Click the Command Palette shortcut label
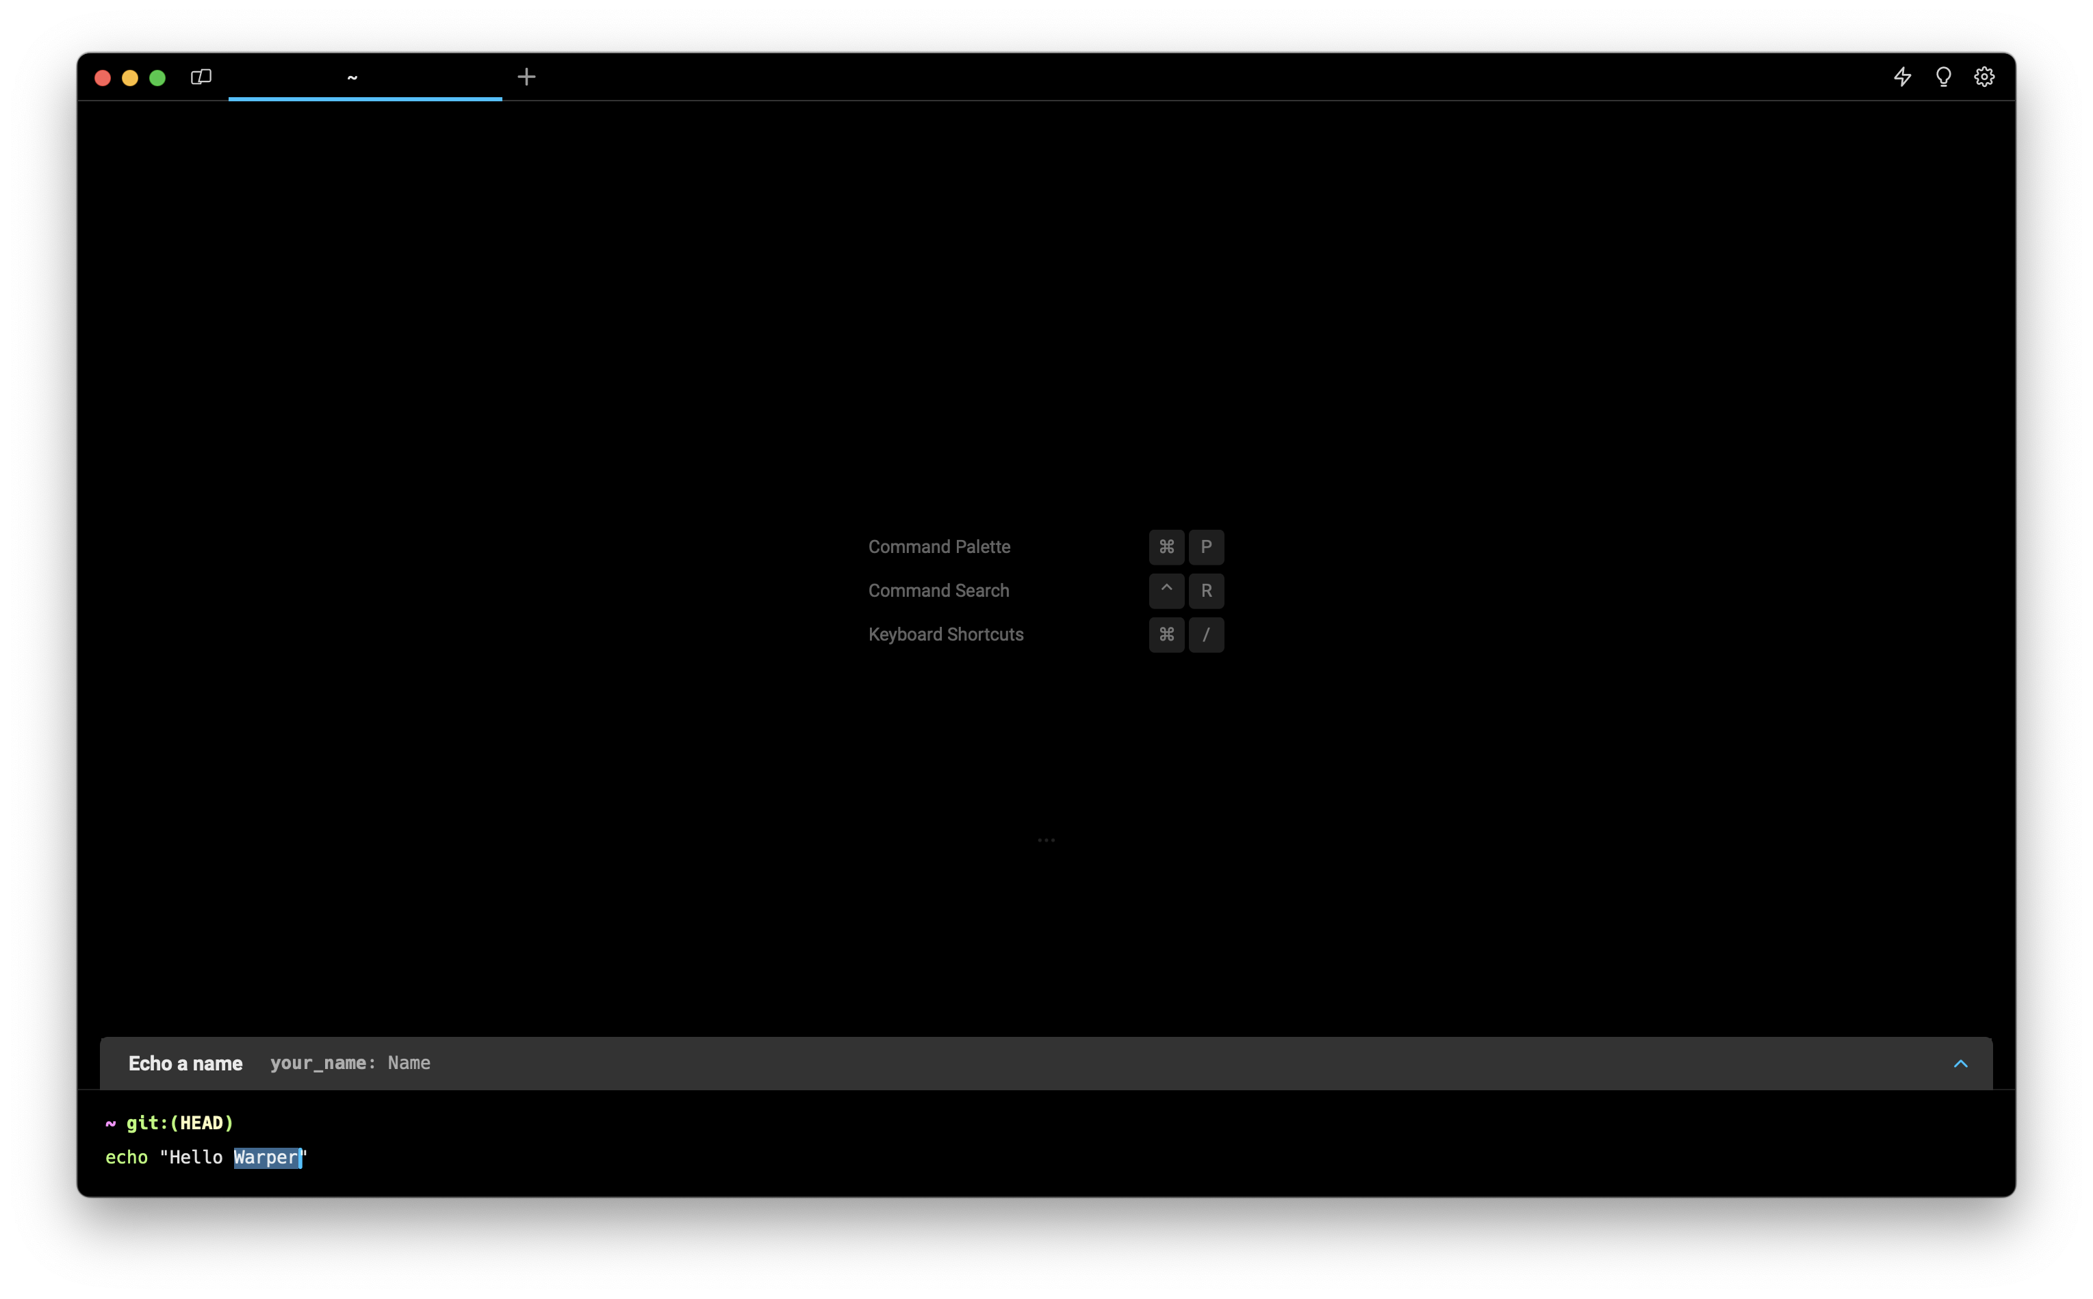The height and width of the screenshot is (1299, 2093). 939,548
